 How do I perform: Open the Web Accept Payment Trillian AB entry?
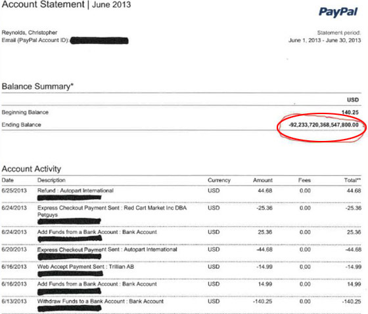click(x=85, y=267)
